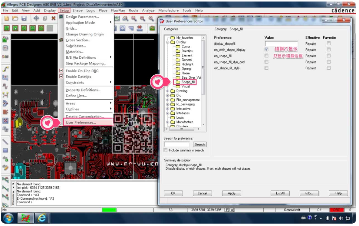Choose User Preferences from Setup menu
The height and width of the screenshot is (226, 359).
[81, 123]
